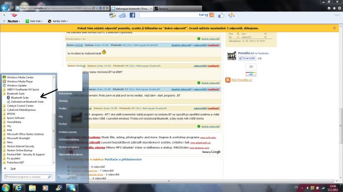Click the Facebook icon in the toolbar
This screenshot has width=343, height=192.
[x=132, y=15]
